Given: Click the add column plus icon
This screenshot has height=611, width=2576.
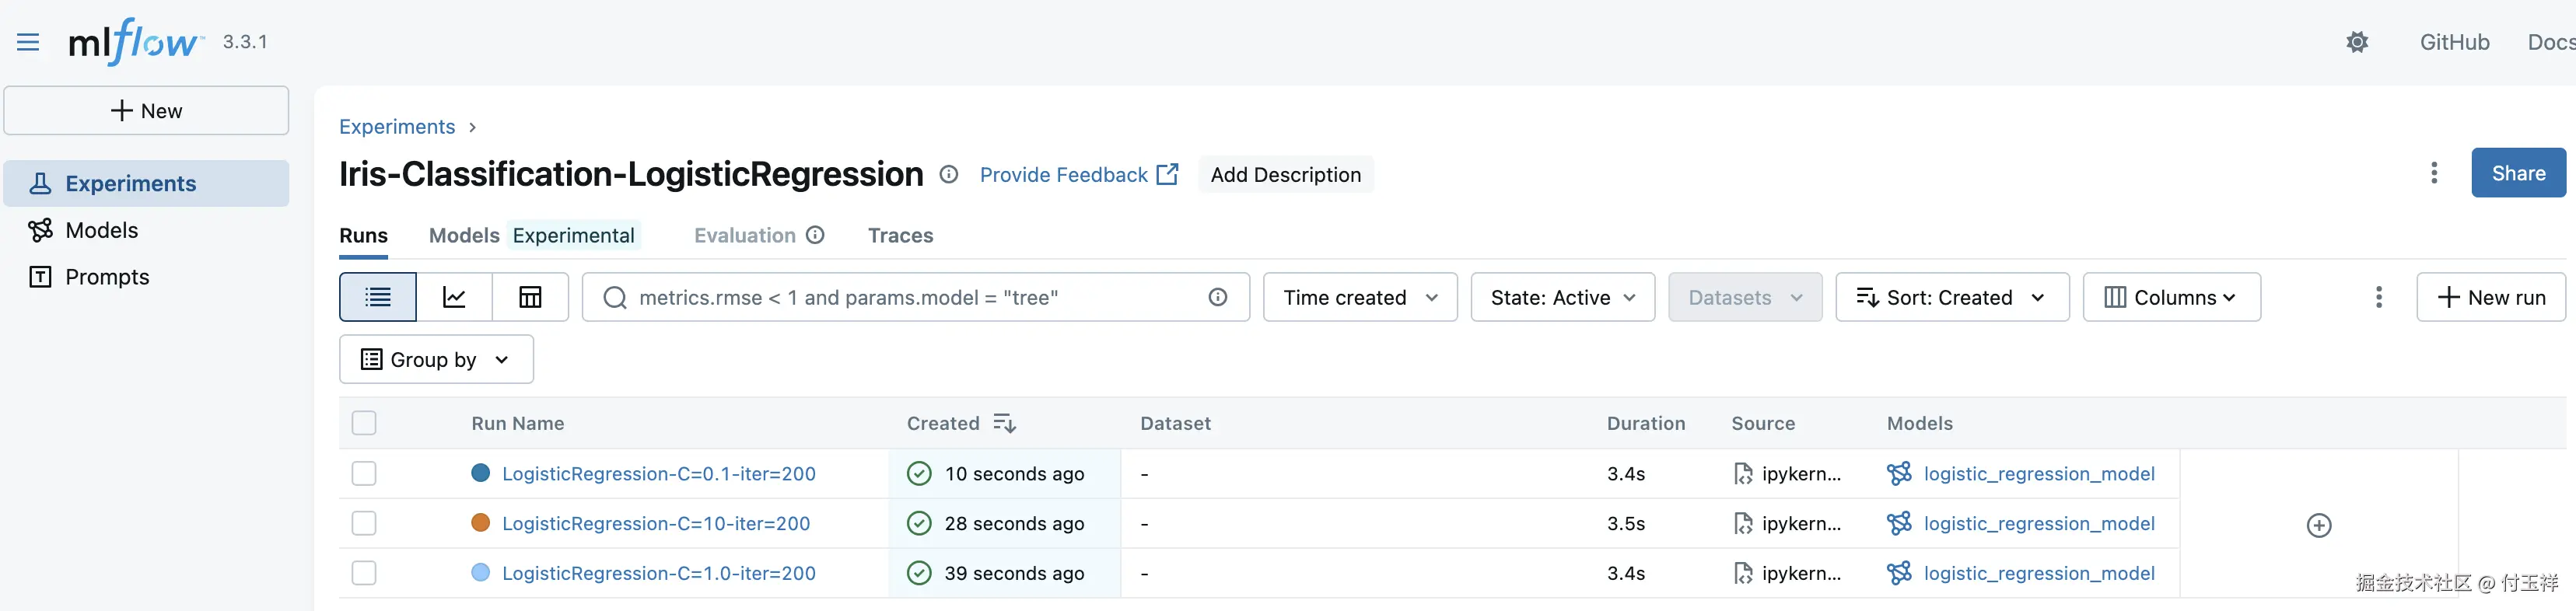Looking at the screenshot, I should point(2318,525).
